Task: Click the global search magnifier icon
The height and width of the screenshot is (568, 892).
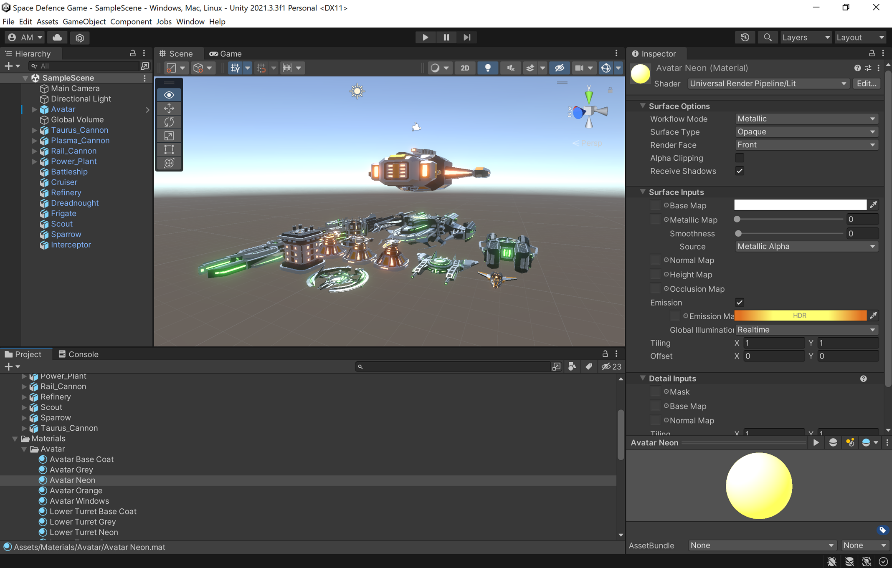Action: coord(768,37)
